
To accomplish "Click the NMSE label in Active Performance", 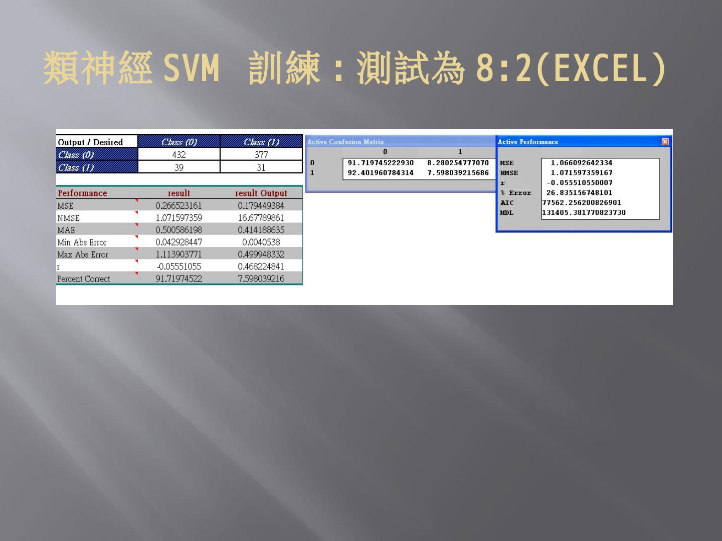I will click(x=509, y=173).
